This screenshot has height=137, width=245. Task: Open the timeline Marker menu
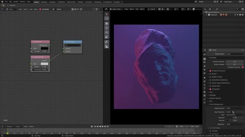point(31,126)
